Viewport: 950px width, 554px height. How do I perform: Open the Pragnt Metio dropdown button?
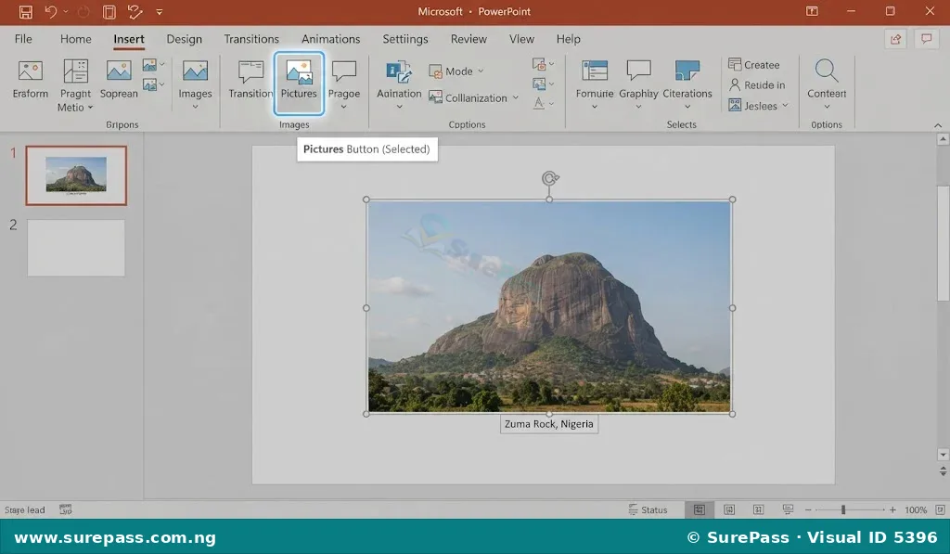76,85
